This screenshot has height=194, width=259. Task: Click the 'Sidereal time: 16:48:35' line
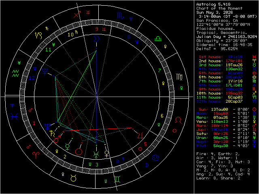(x=224, y=45)
